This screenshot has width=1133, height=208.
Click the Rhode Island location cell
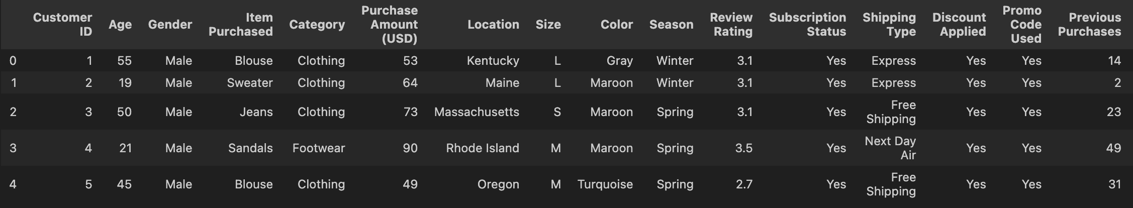(x=483, y=148)
